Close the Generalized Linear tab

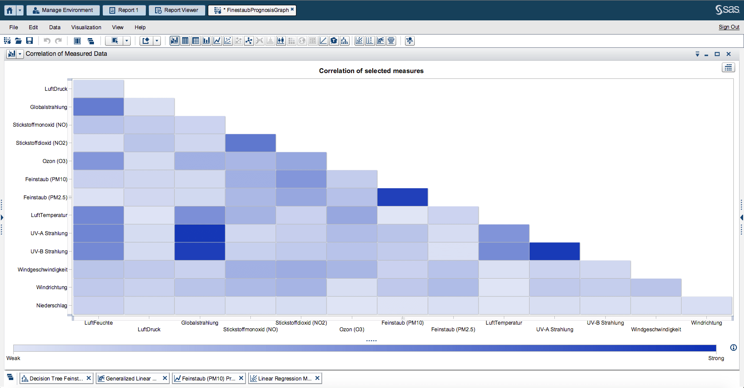(165, 378)
